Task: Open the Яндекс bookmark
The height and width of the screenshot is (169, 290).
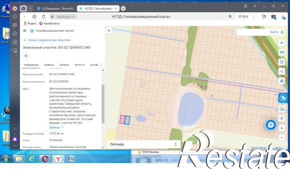Action: 30,23
